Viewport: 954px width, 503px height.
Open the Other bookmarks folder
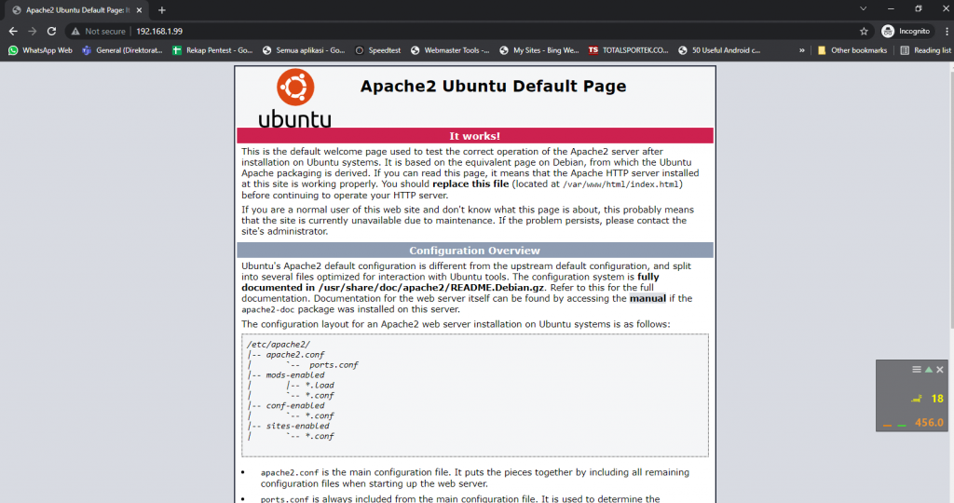coord(852,50)
